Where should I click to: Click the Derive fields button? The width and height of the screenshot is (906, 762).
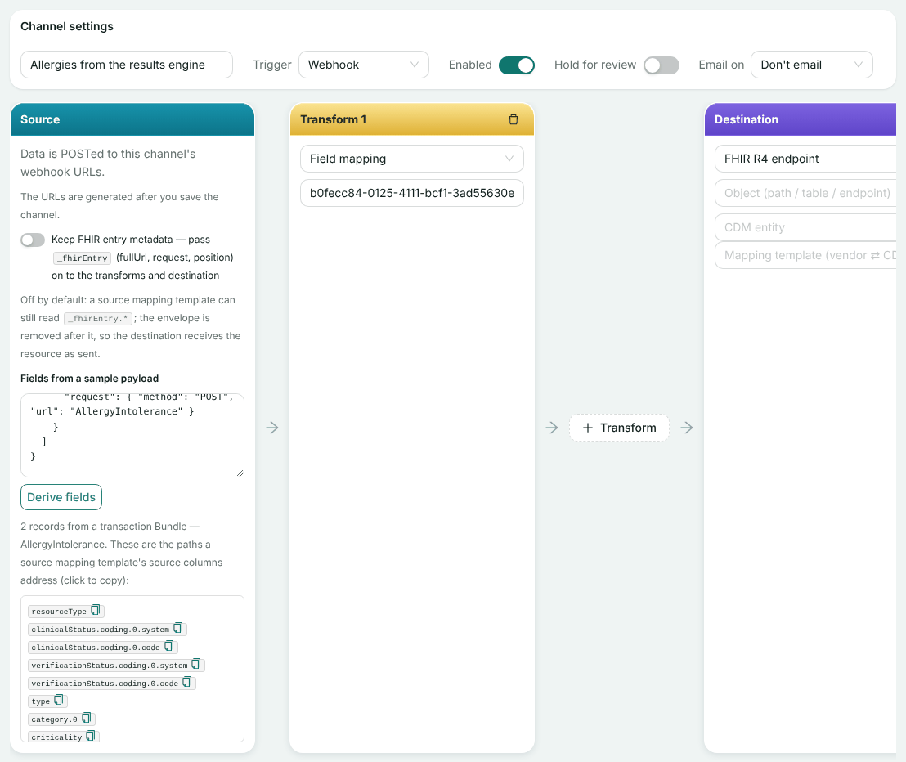(61, 497)
